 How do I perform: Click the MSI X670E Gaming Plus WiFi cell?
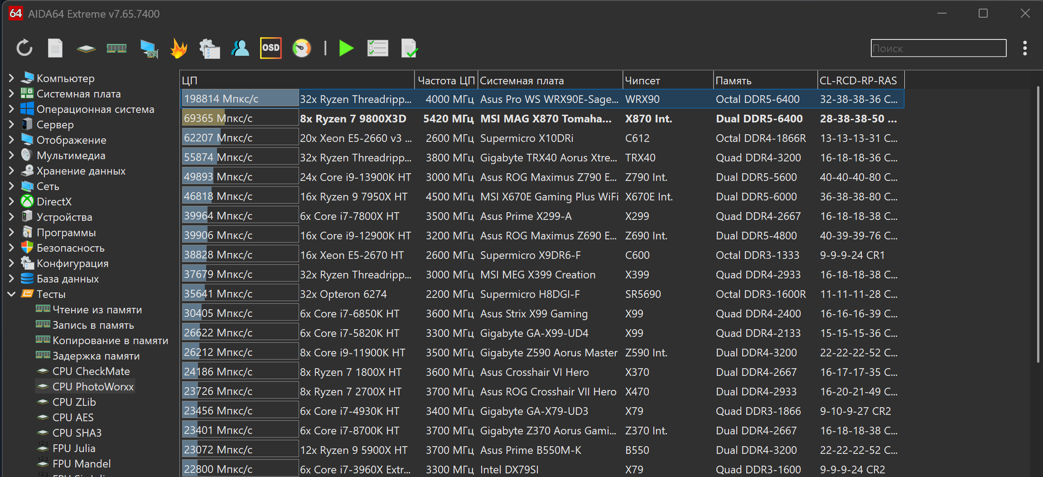(549, 197)
